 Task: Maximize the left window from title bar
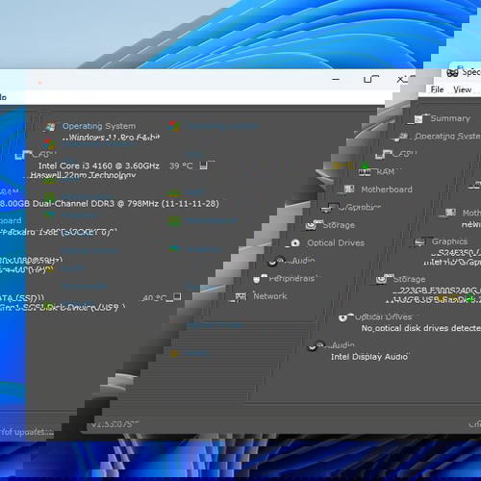(x=371, y=79)
